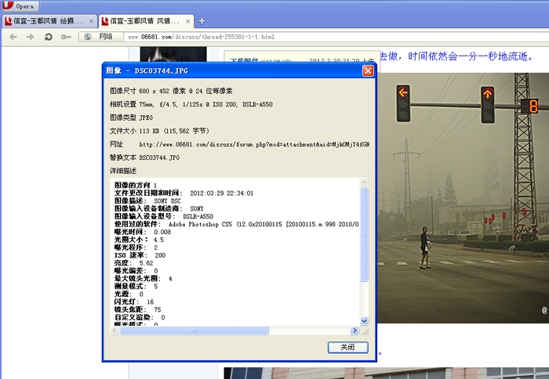Click the 详细描述 label
This screenshot has width=549, height=379.
click(x=123, y=171)
